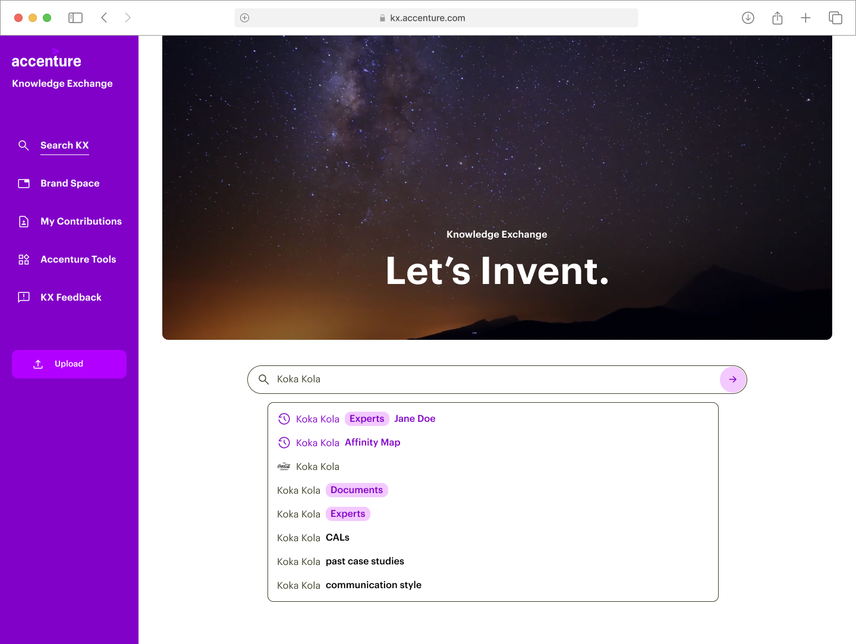
Task: Click into the Koka Kola search field
Action: (496, 380)
